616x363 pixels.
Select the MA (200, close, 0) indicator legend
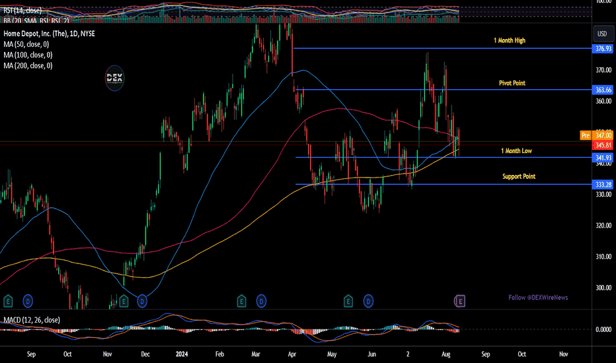[x=28, y=65]
